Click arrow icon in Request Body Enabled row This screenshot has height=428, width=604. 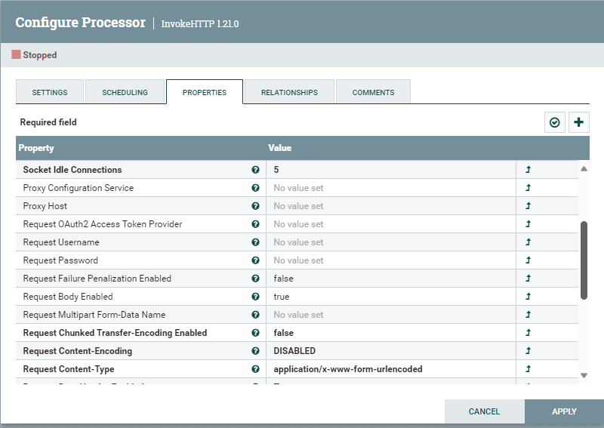[528, 296]
